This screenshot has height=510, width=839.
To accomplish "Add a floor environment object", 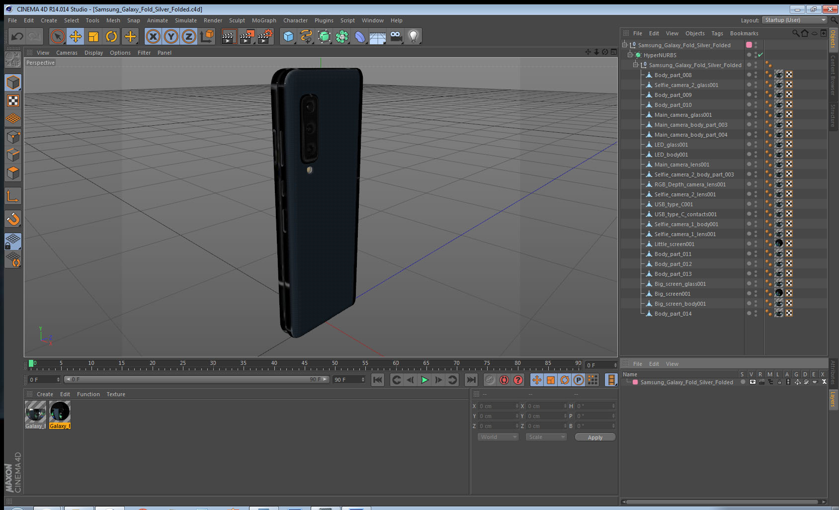I will pos(378,36).
